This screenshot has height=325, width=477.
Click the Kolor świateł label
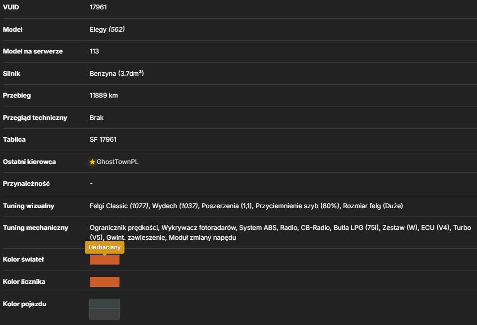pyautogui.click(x=23, y=259)
